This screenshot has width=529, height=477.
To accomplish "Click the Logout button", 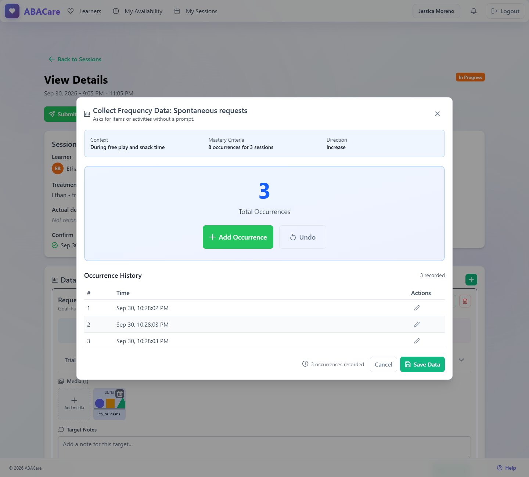I will click(x=505, y=11).
